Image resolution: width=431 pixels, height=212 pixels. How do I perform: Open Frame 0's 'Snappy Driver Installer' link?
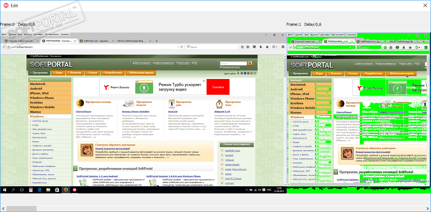pos(136,112)
